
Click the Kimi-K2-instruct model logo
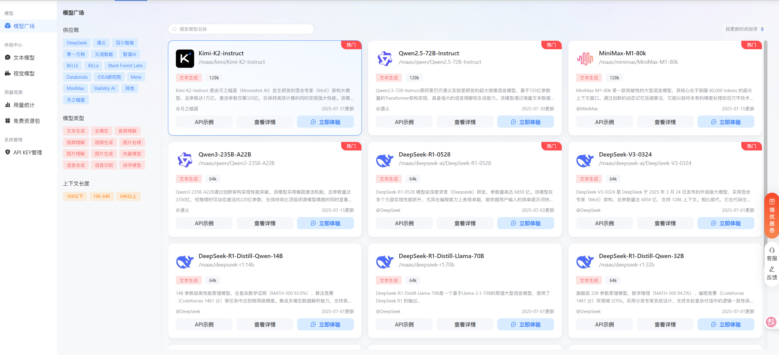click(185, 59)
